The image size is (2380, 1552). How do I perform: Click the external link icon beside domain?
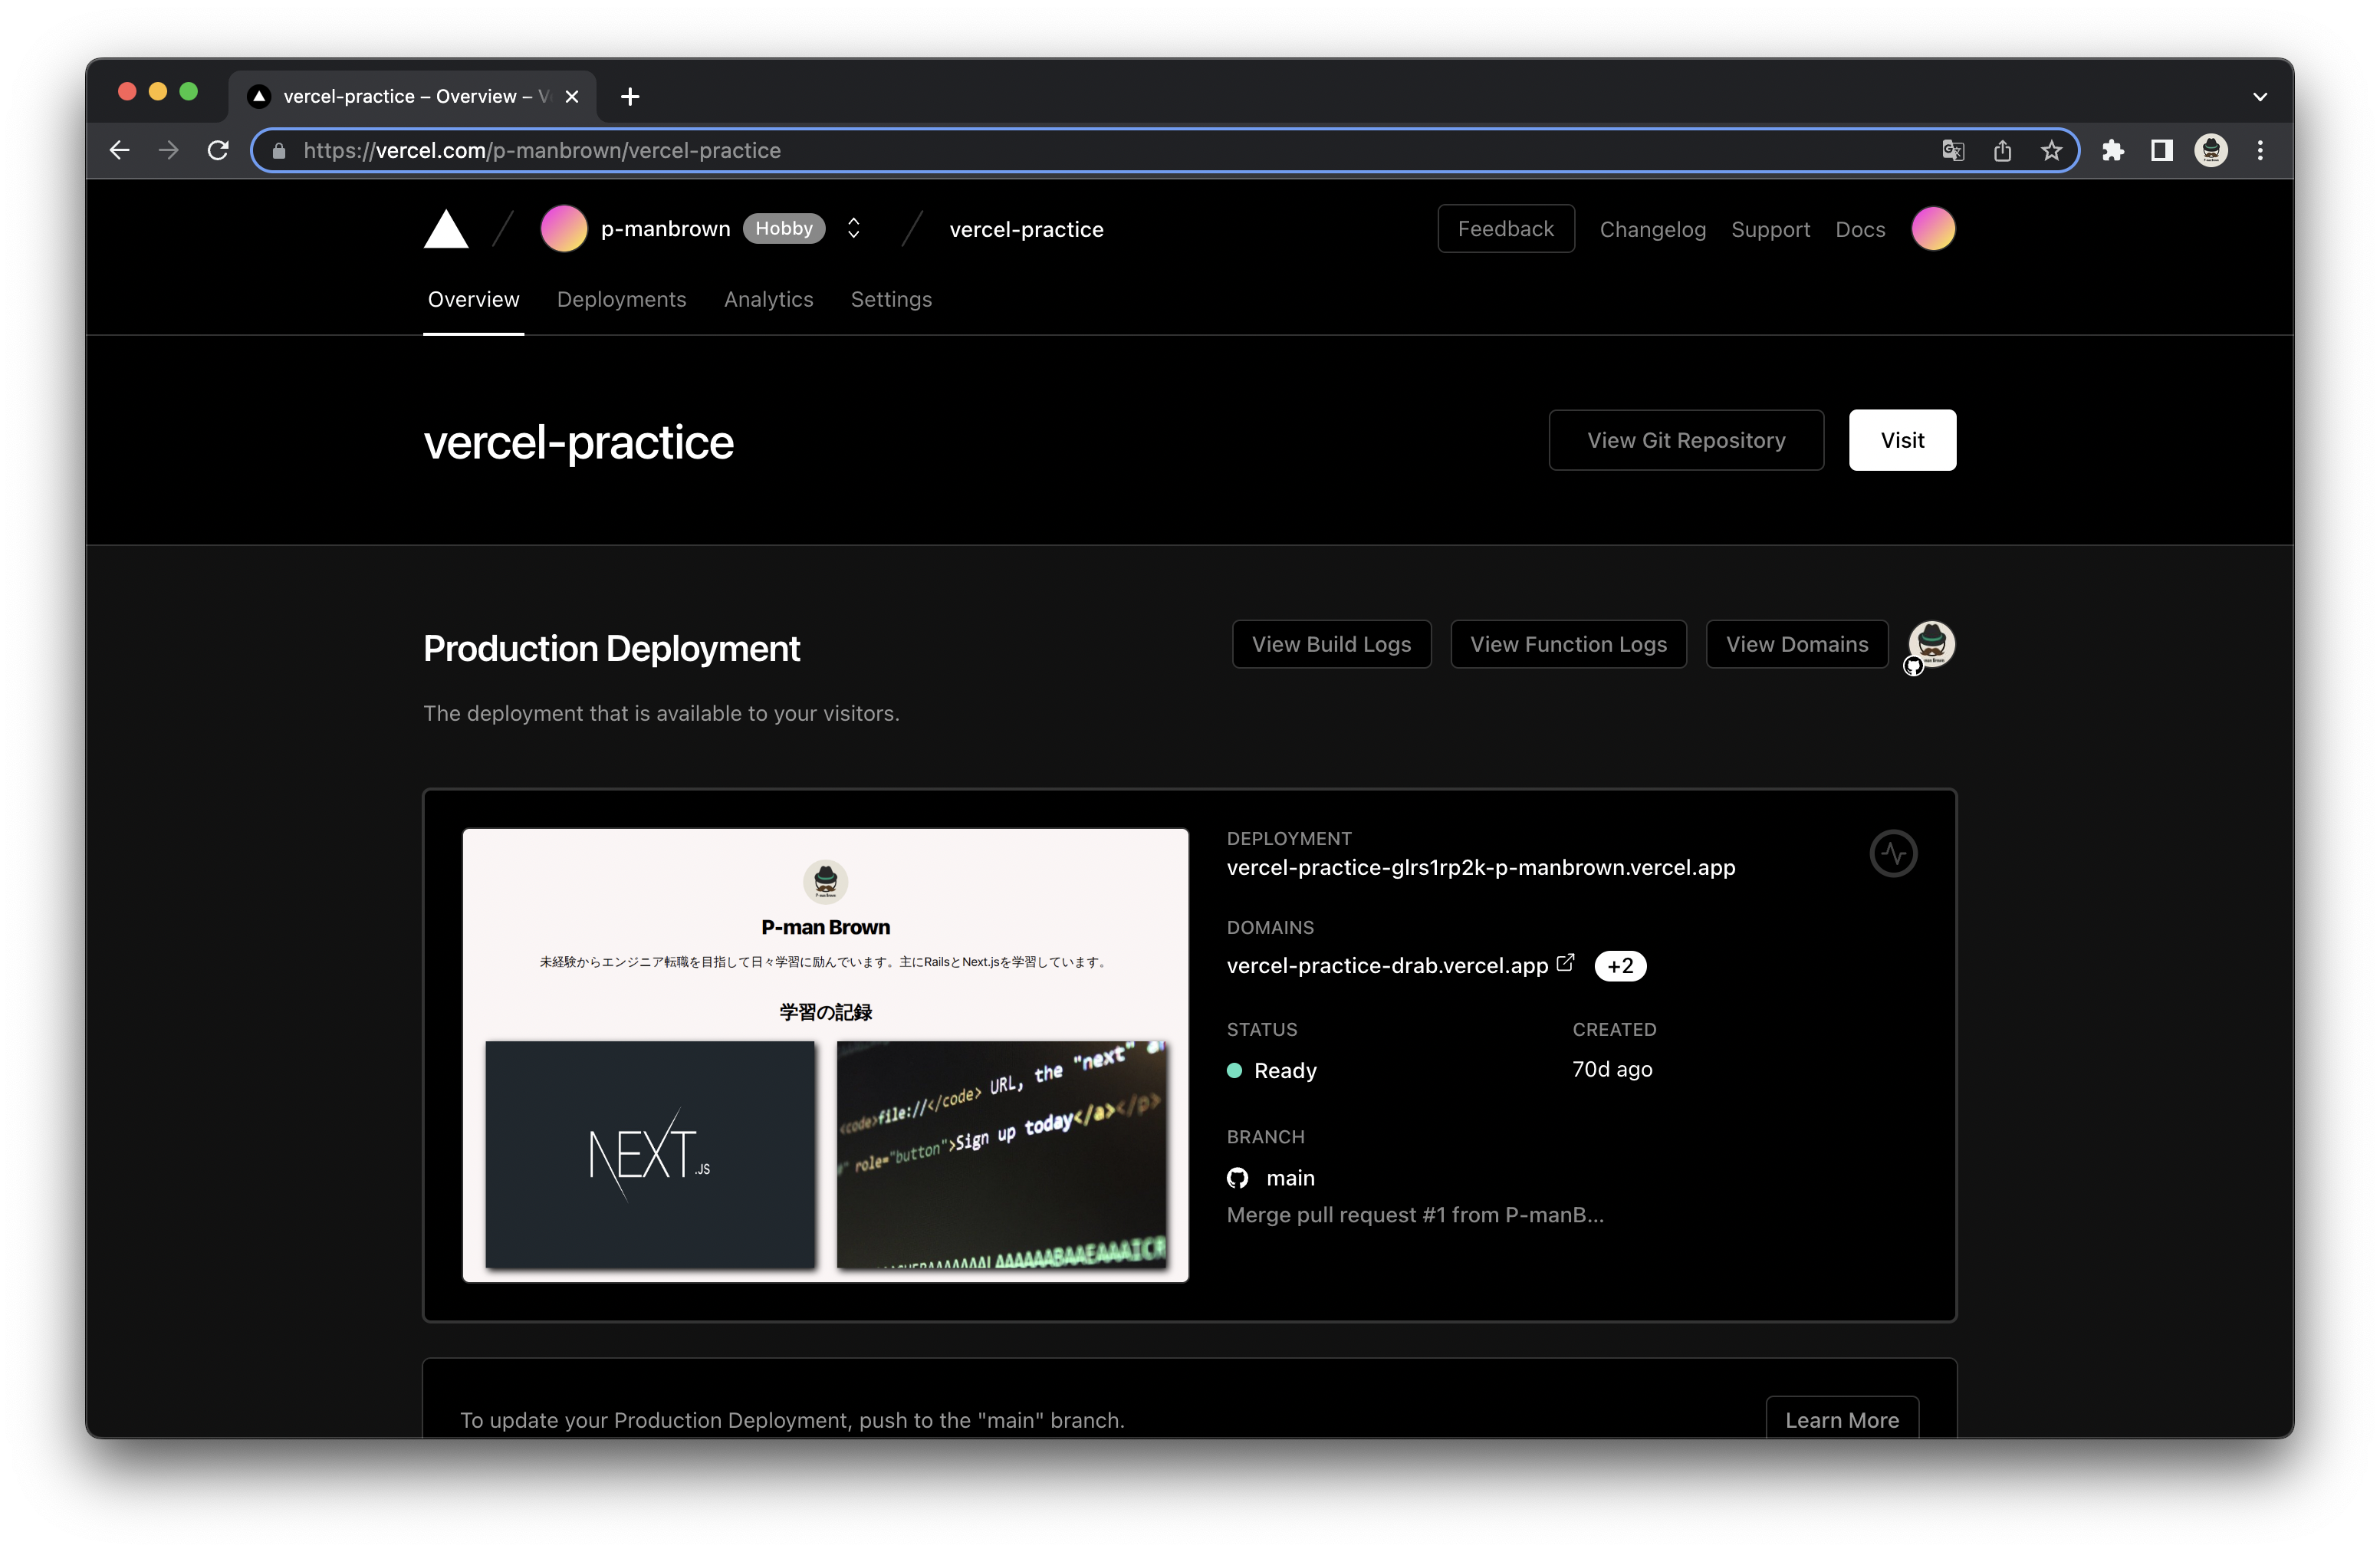point(1565,963)
